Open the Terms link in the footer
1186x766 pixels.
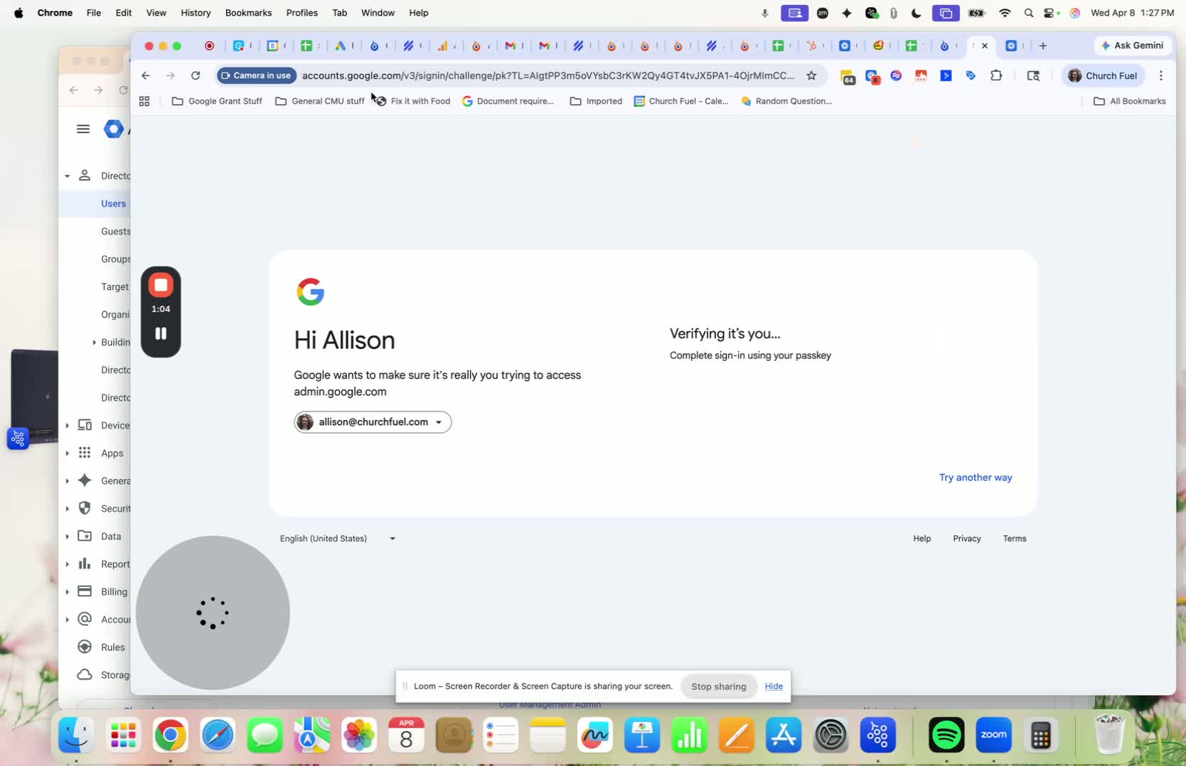(1015, 539)
